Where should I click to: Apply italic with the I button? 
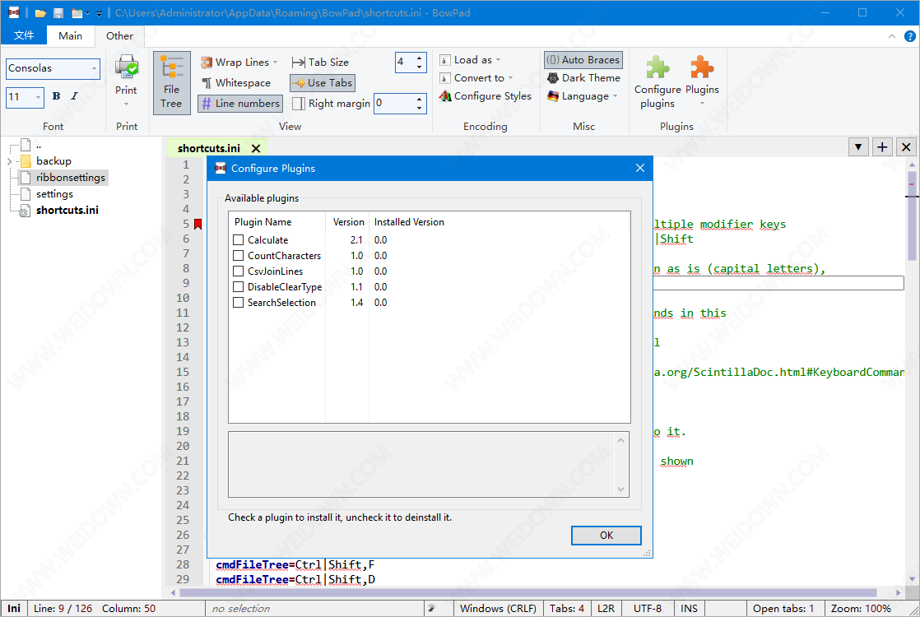75,96
